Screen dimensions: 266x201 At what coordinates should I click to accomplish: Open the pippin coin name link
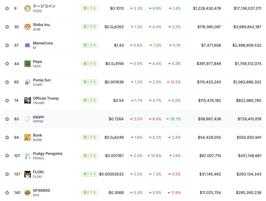click(38, 117)
